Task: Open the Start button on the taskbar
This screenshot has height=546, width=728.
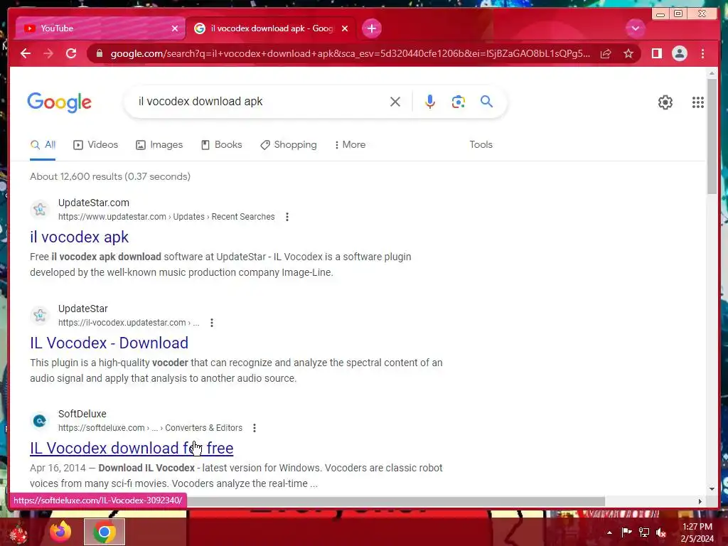Action: point(18,533)
